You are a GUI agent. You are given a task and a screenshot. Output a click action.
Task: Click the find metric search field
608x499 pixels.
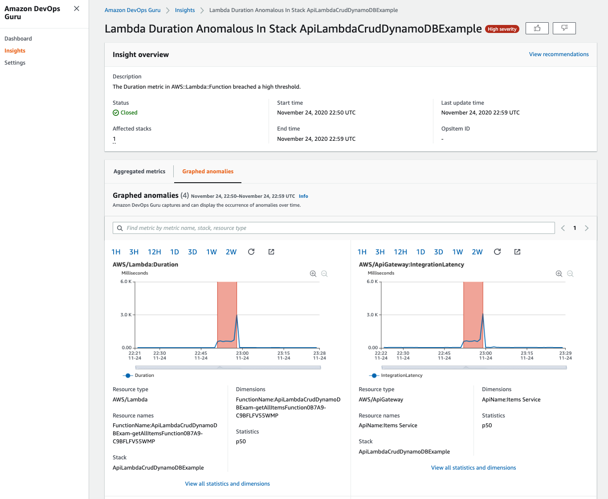[x=333, y=228]
